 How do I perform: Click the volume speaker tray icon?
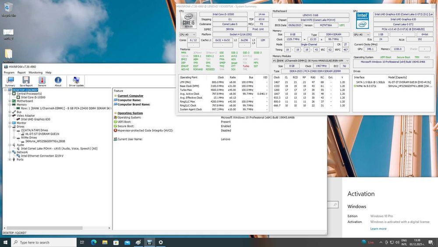tap(397, 242)
